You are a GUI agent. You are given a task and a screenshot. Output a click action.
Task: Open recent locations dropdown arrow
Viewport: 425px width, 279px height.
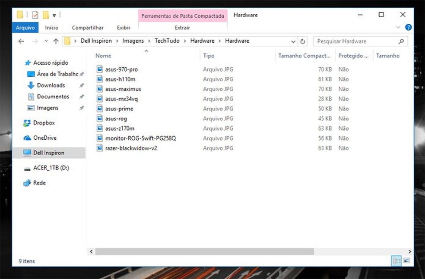[46, 41]
